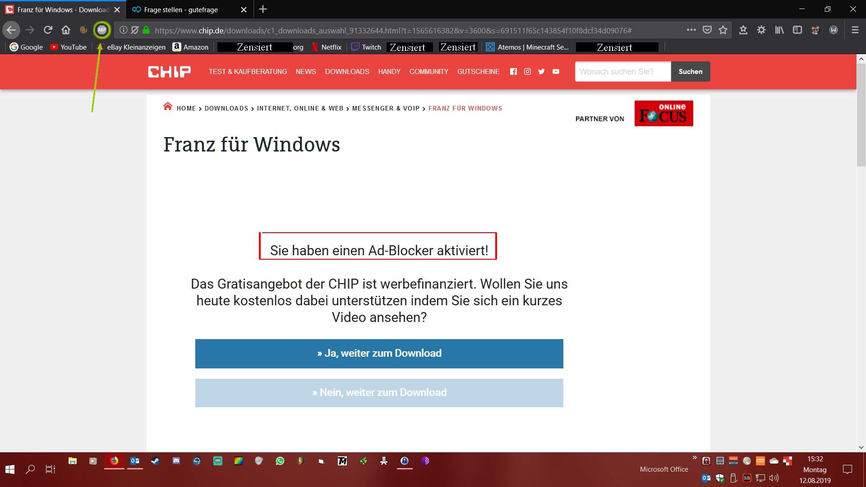Open OneDrive cloud tray icon
The image size is (866, 487).
(x=774, y=461)
